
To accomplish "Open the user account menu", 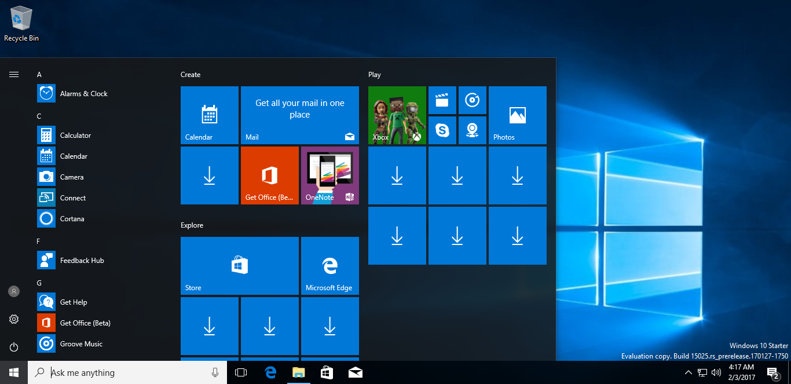I will tap(14, 291).
